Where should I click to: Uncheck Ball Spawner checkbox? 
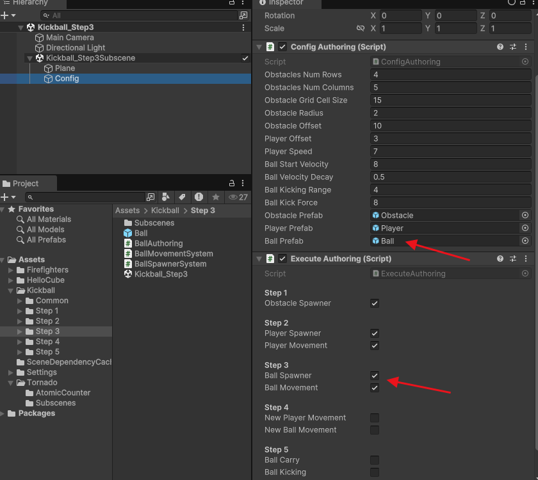(375, 376)
